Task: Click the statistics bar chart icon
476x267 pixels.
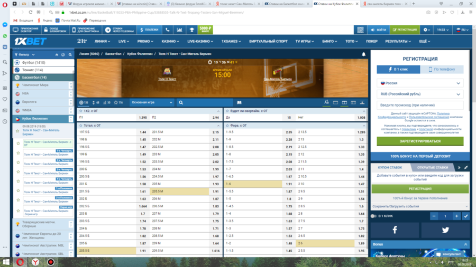Action: [180, 30]
